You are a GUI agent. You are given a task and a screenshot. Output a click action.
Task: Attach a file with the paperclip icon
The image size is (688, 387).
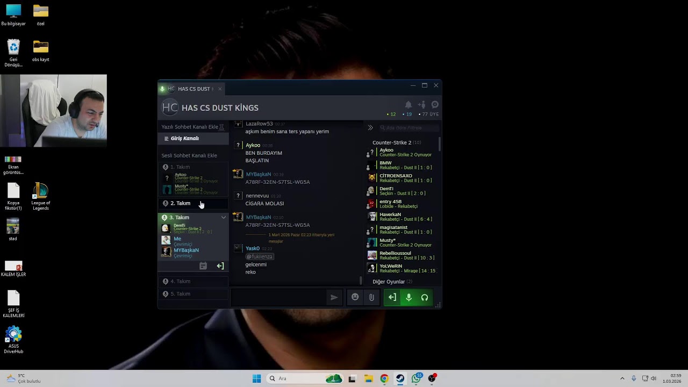click(x=371, y=297)
